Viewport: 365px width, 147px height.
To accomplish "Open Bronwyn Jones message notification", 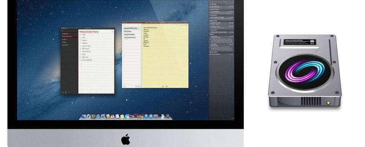I will [x=221, y=27].
